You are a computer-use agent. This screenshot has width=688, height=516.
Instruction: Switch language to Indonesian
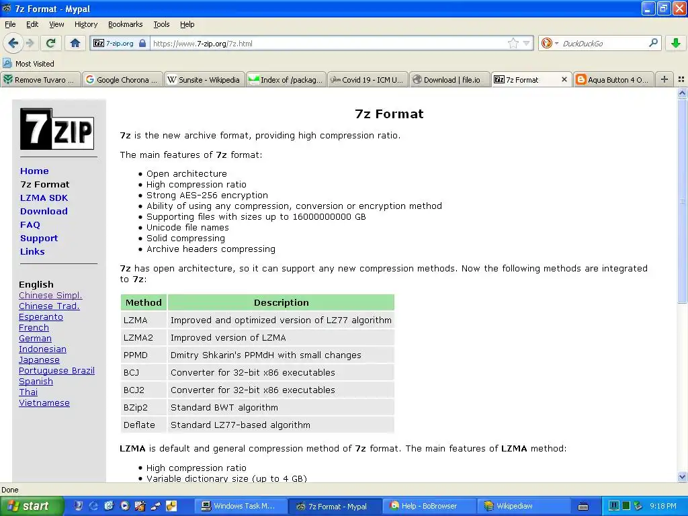42,349
